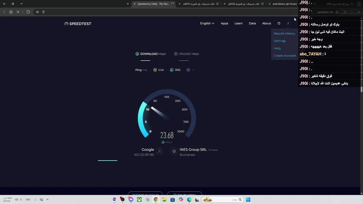Click the person icon beside Google ISP
The image size is (363, 204).
(160, 152)
